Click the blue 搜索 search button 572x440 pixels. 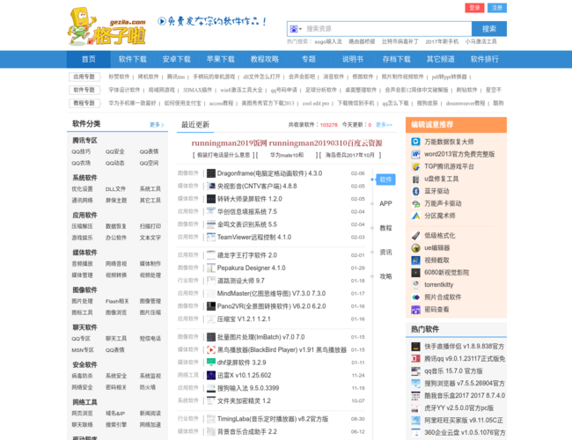(x=488, y=29)
